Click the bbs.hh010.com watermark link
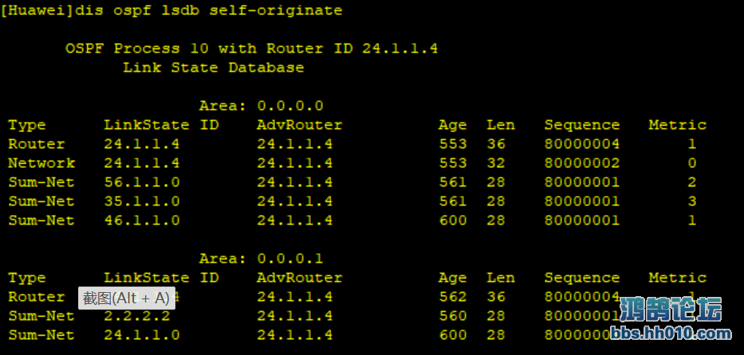Viewport: 744px width, 355px height. (x=671, y=334)
